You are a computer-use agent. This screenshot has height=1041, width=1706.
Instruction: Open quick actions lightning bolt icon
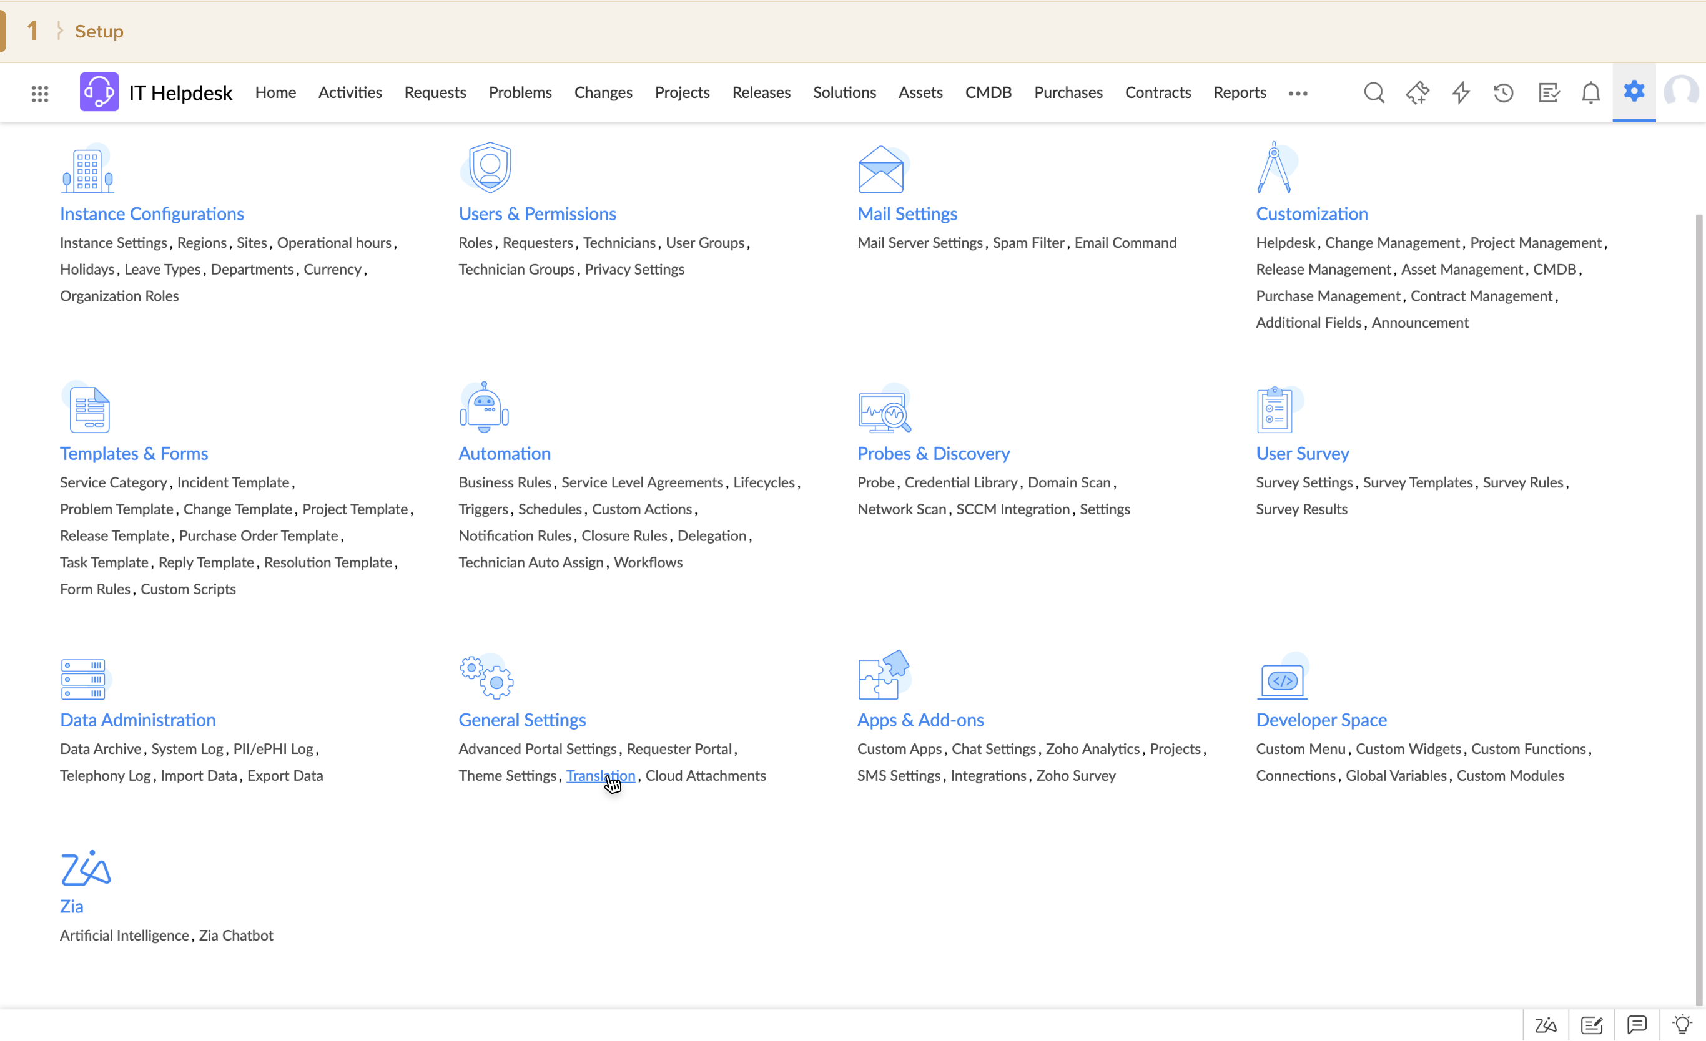pyautogui.click(x=1461, y=93)
